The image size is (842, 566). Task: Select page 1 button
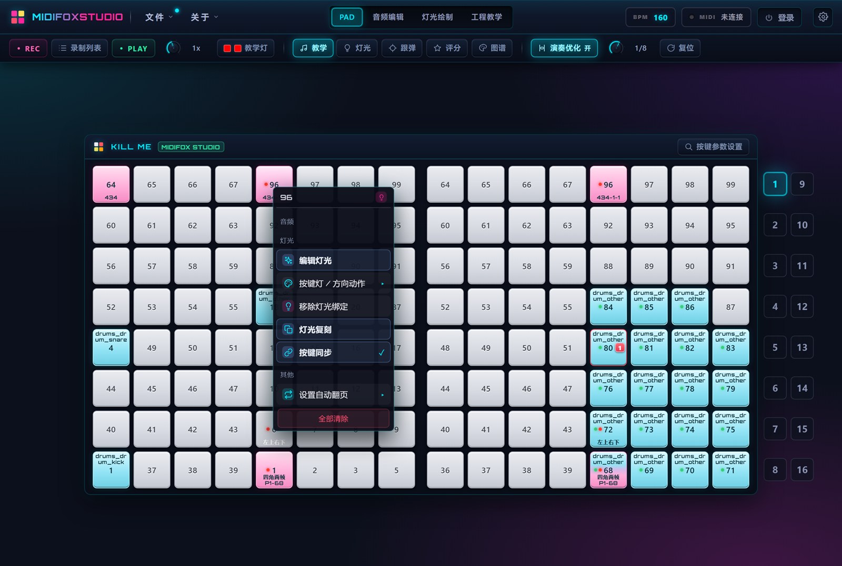(x=775, y=184)
